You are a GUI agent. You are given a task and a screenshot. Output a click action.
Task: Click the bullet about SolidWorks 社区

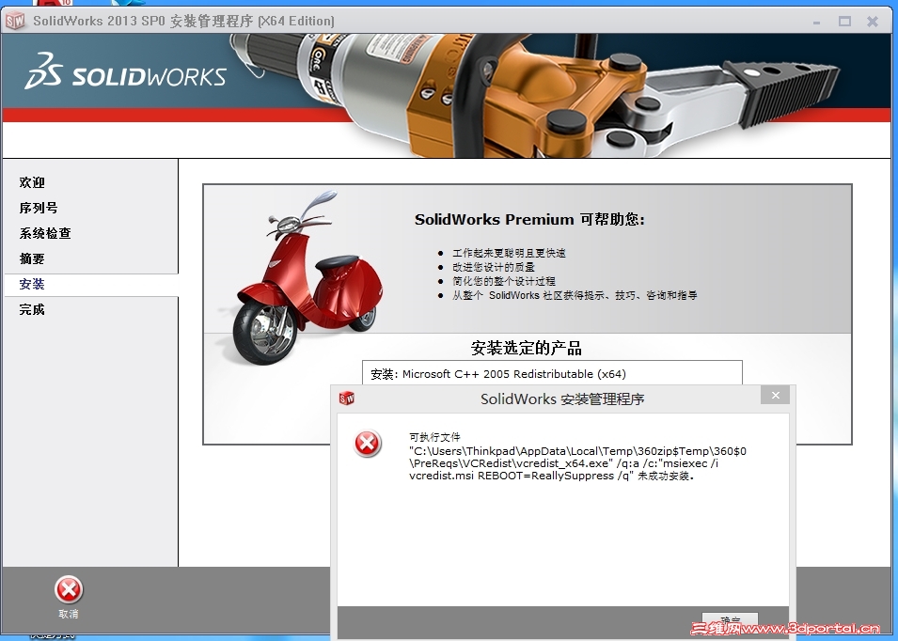(x=575, y=295)
